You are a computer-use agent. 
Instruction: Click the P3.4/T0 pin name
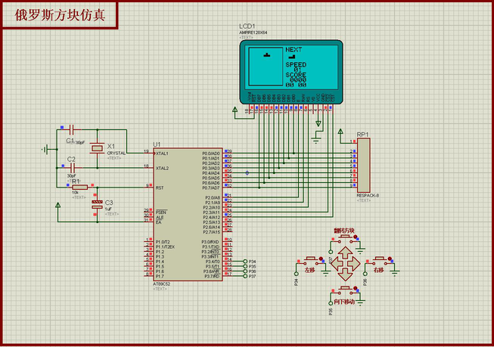(x=213, y=262)
